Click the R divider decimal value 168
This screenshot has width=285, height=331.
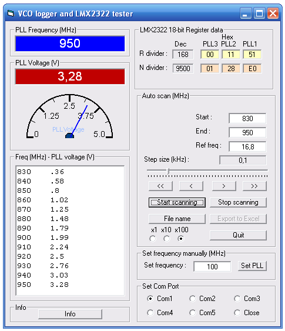click(183, 55)
